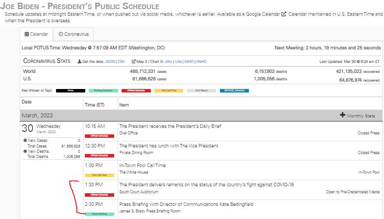The image size is (384, 219).
Task: Open the WHO link
Action: 189,62
